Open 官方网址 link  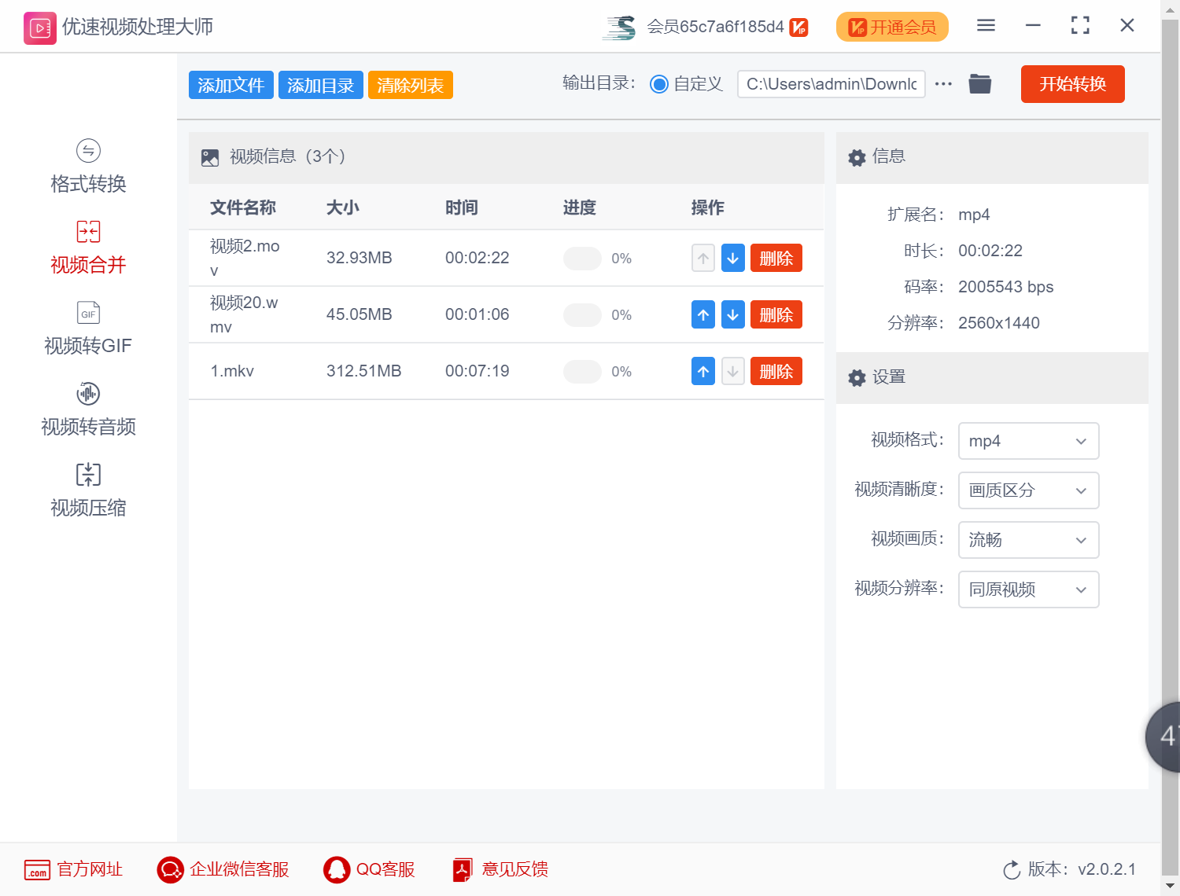click(x=73, y=869)
